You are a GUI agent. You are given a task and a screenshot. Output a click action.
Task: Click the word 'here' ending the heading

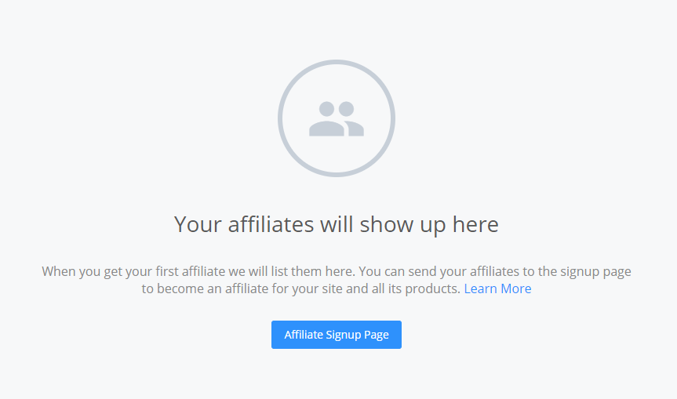(475, 224)
